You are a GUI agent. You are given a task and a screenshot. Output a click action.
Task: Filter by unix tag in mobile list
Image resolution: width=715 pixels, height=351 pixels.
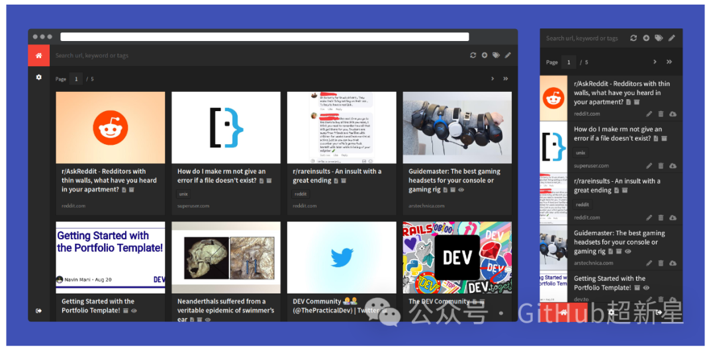pos(581,153)
